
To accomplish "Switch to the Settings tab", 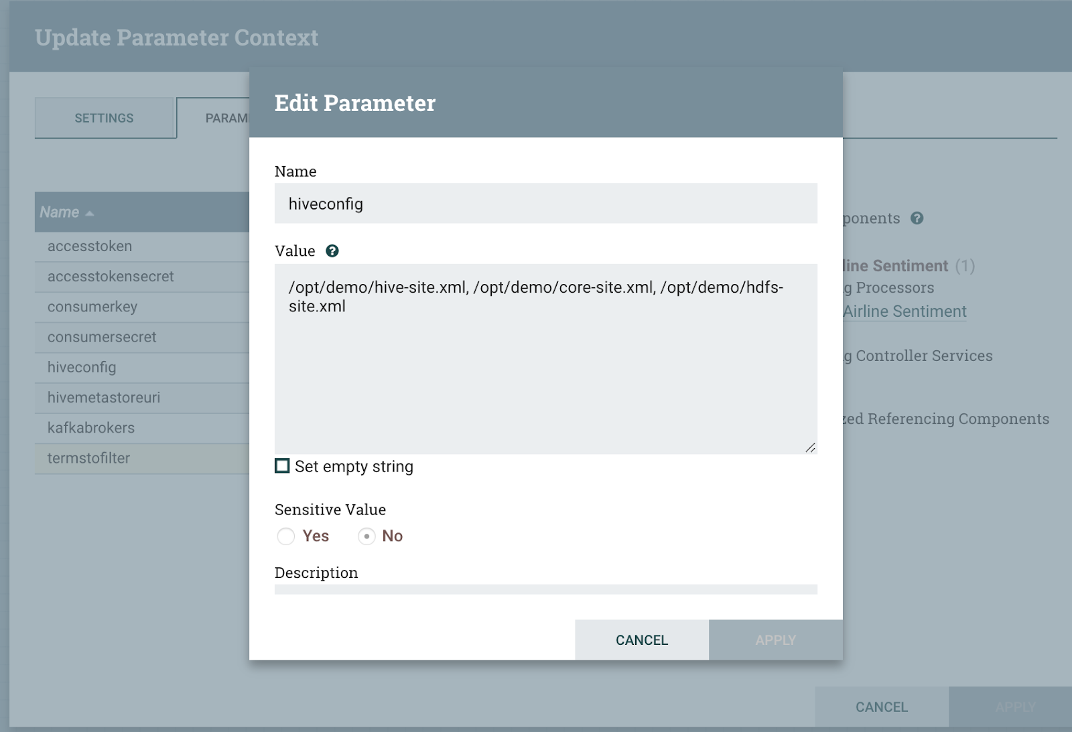I will [105, 118].
